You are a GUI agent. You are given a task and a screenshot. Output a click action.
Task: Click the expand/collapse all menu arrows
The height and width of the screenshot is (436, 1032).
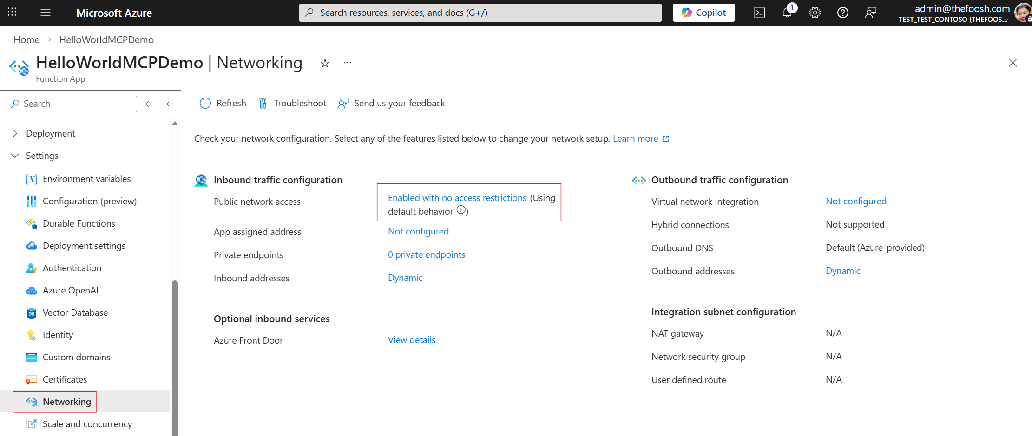point(148,104)
